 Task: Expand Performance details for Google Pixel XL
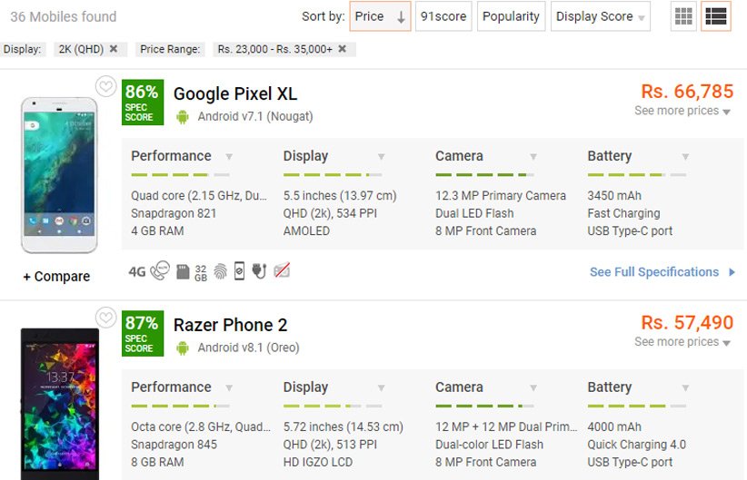[x=229, y=156]
